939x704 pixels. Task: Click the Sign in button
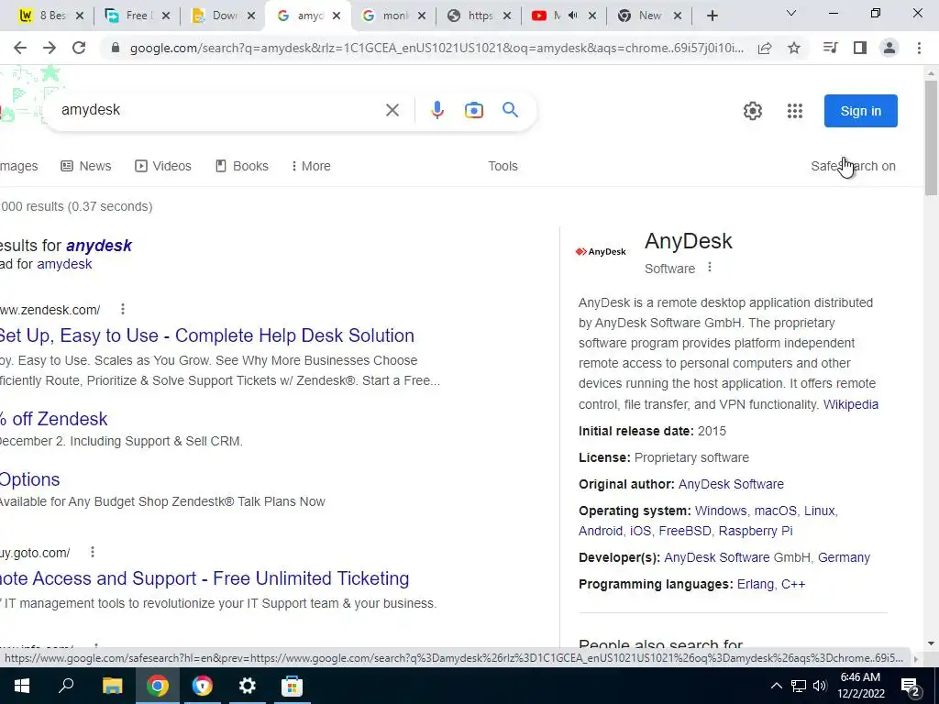coord(860,111)
